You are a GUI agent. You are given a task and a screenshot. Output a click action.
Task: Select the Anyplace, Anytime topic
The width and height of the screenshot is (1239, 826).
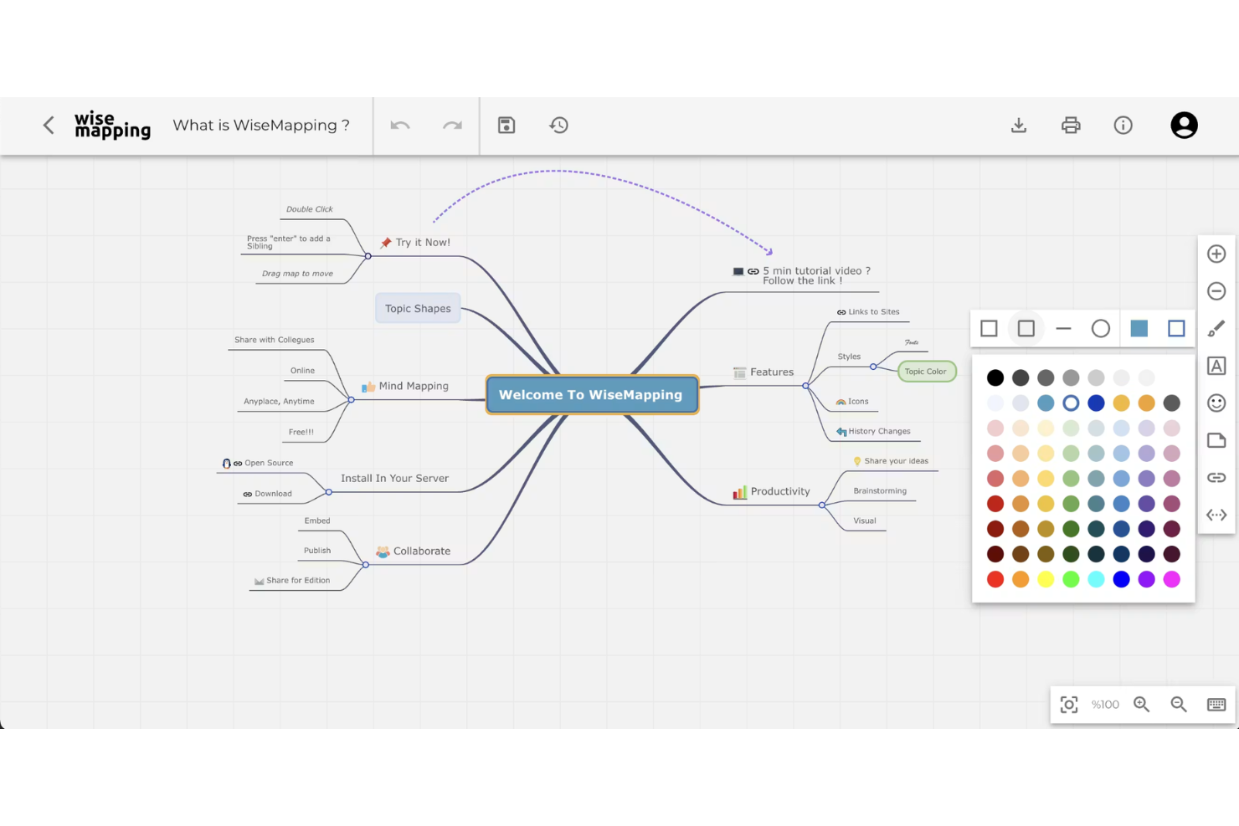(279, 402)
